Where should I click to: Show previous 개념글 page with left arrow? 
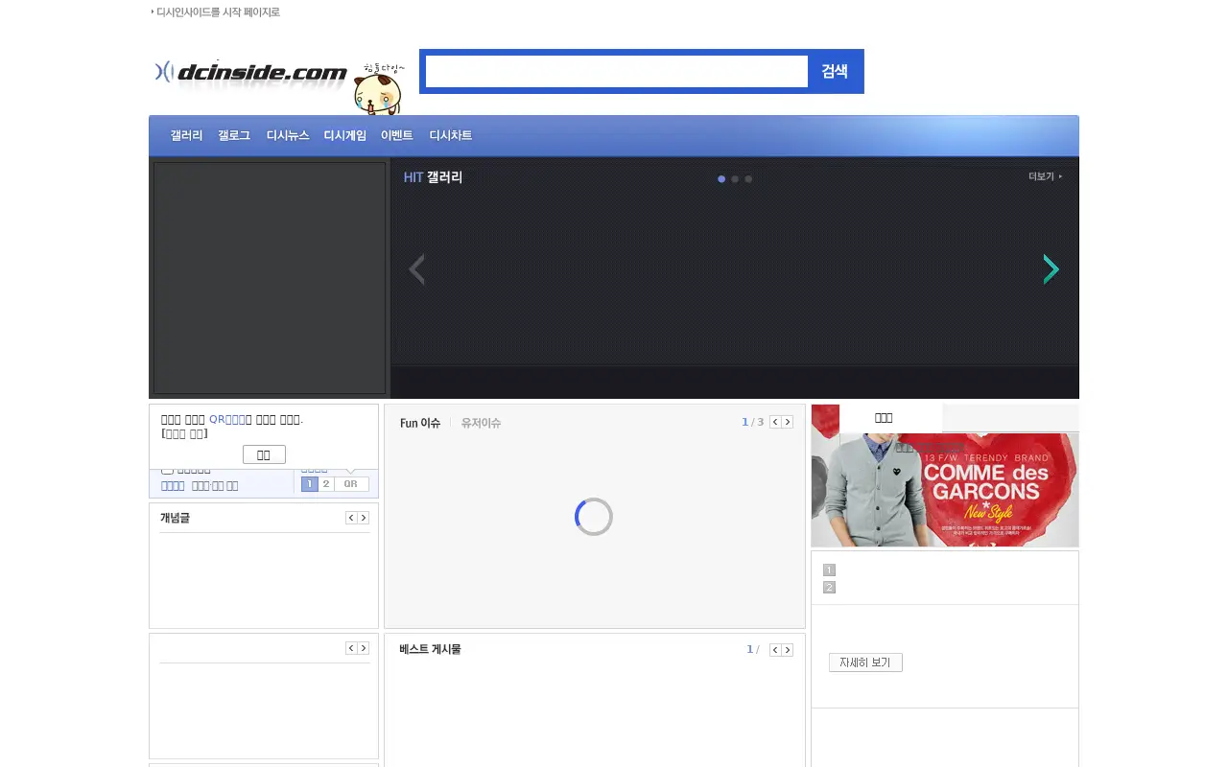pyautogui.click(x=351, y=518)
